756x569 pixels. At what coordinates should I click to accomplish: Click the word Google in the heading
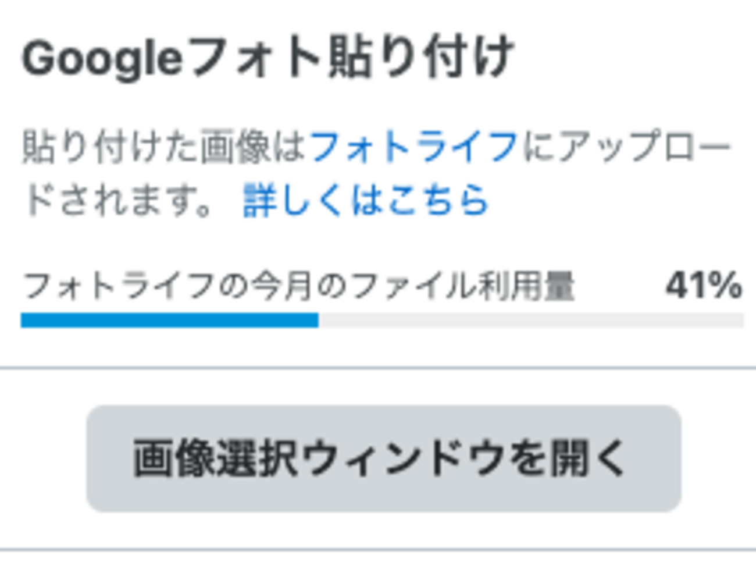click(x=102, y=59)
